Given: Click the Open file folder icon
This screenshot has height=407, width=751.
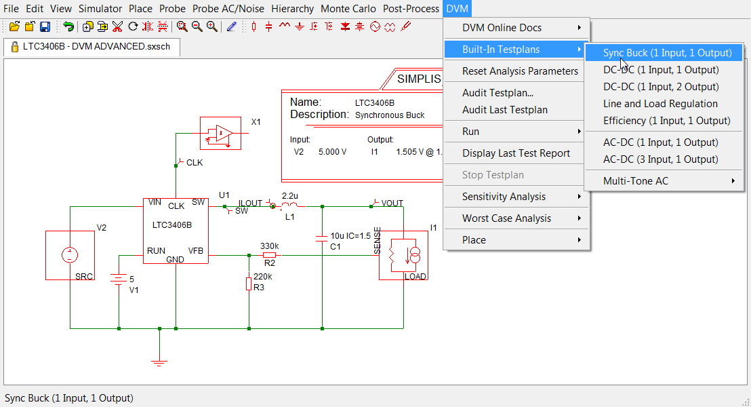Looking at the screenshot, I should pyautogui.click(x=14, y=26).
